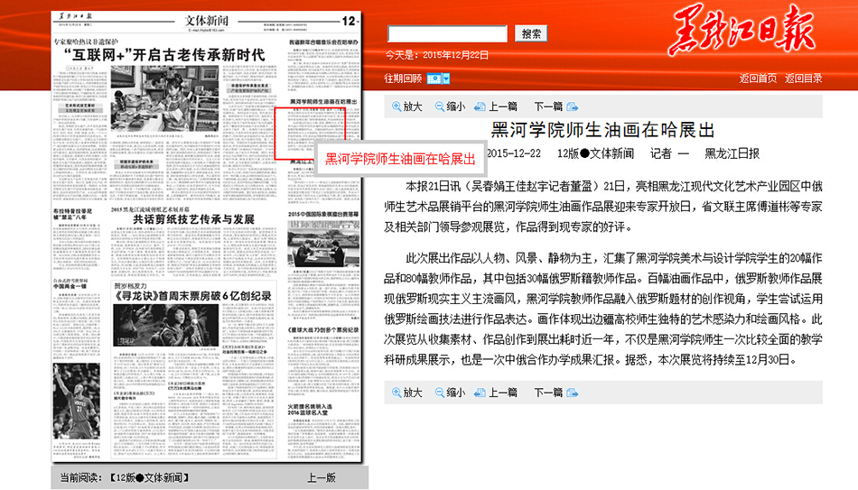This screenshot has height=490, width=858.
Task: Click the bottom 下一篇 next article icon
Action: [571, 393]
